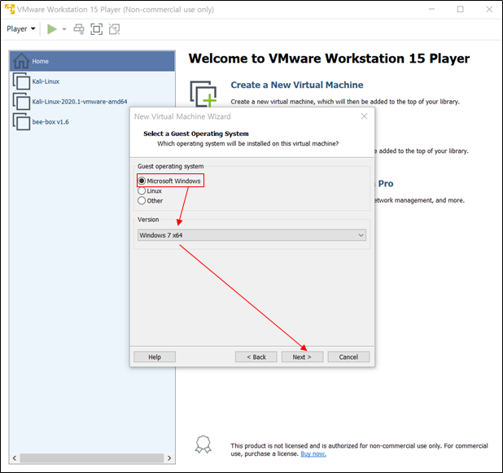Screen dimensions: 503x473
Task: Enter full screen mode icon
Action: click(97, 29)
